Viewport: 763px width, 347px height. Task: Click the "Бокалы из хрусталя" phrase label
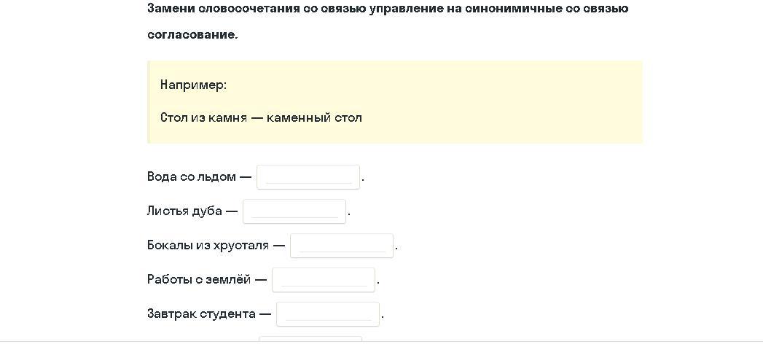click(x=208, y=246)
